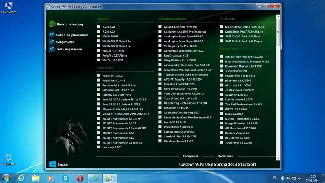Click the network tray icon
The height and width of the screenshot is (183, 325).
click(294, 178)
